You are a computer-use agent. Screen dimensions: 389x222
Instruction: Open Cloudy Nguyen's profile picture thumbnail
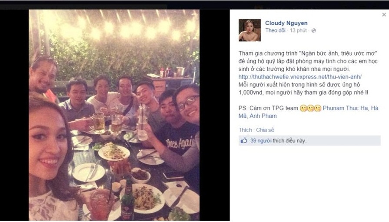point(249,30)
